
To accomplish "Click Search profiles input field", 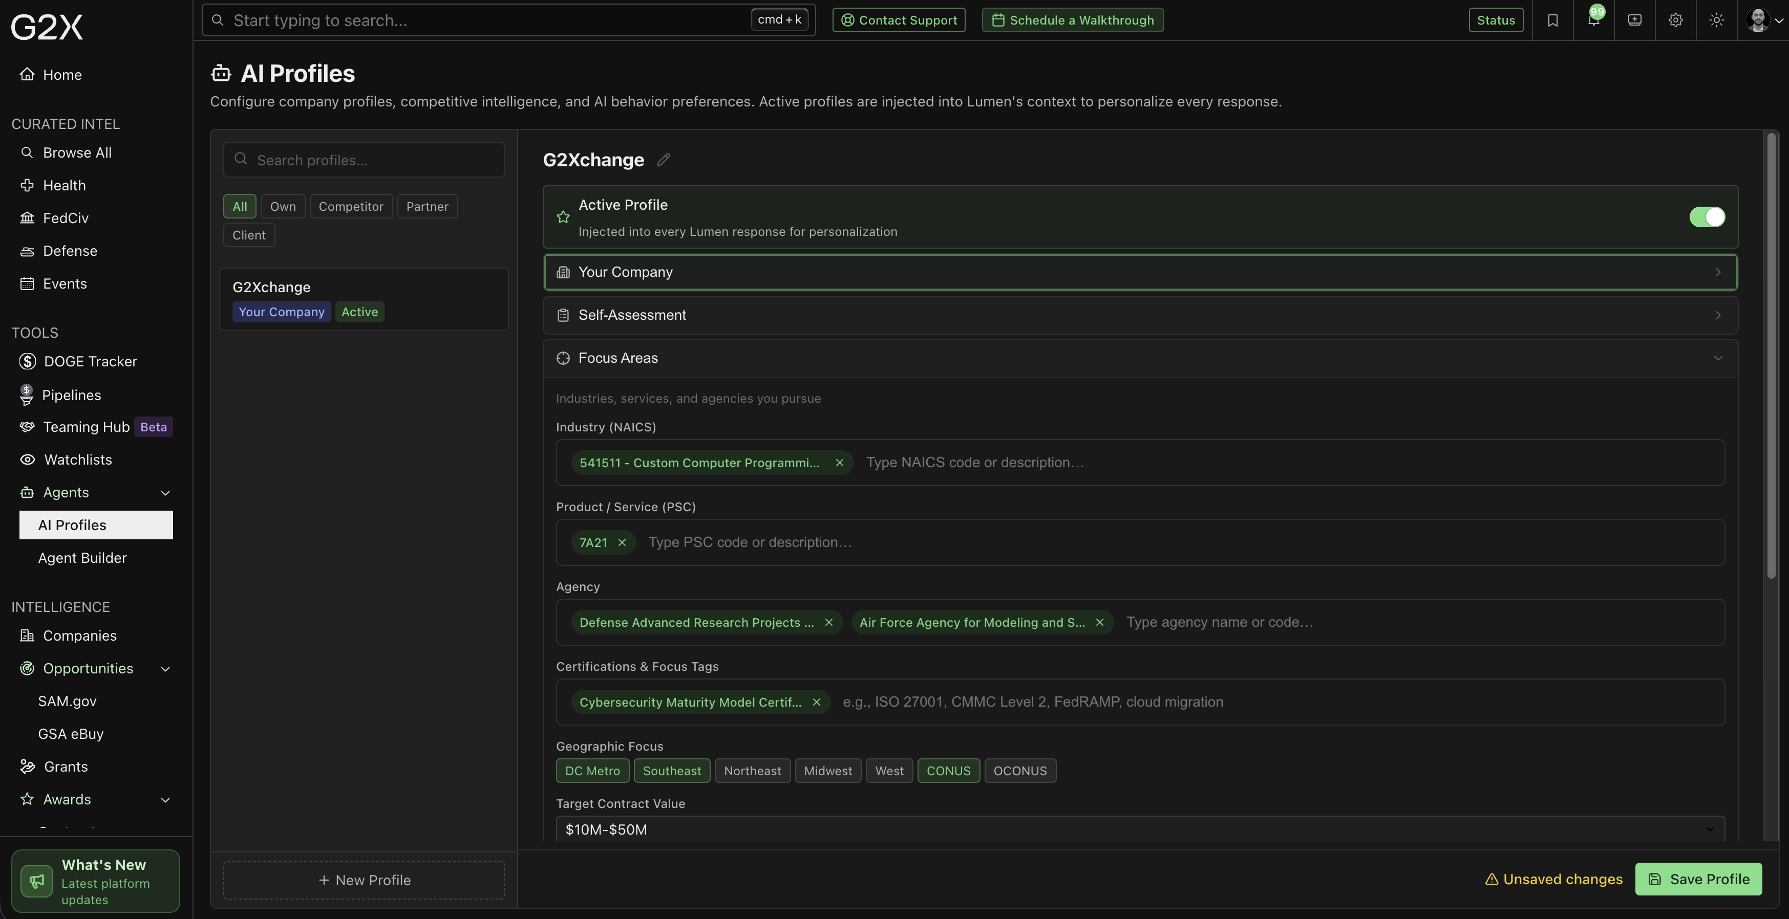I will point(364,160).
